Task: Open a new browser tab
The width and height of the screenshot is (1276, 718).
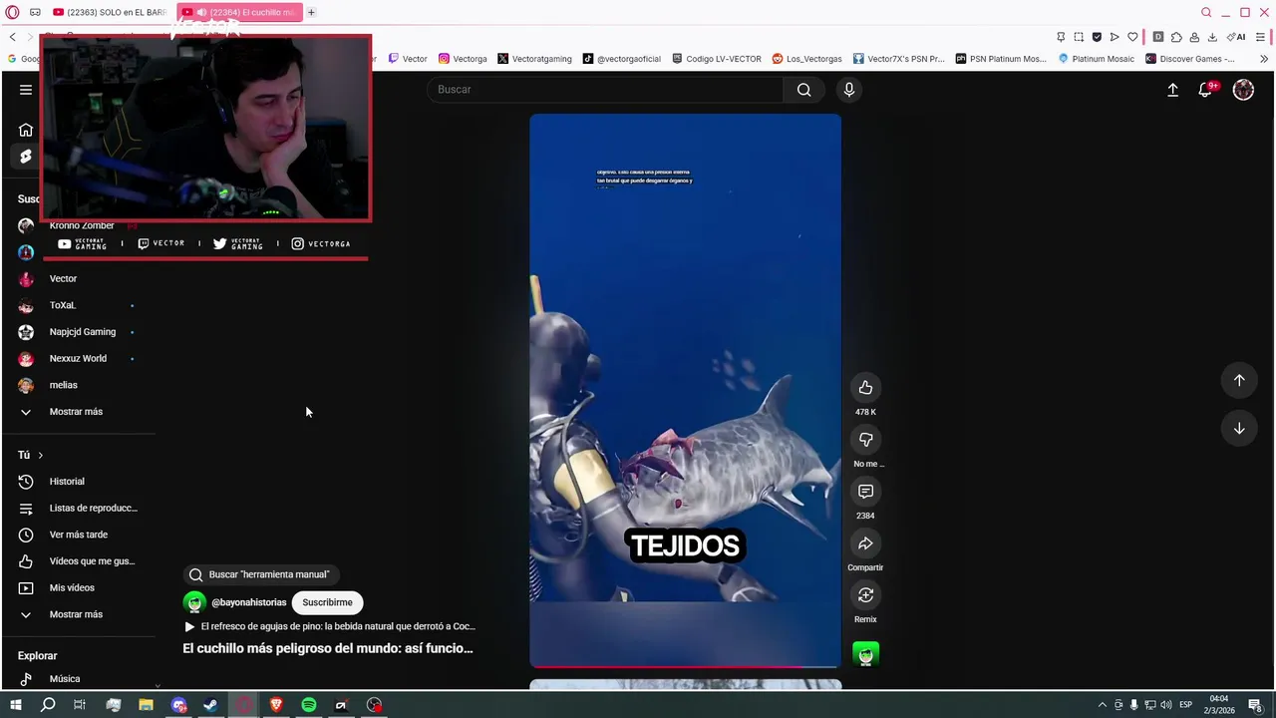Action: pos(311,12)
